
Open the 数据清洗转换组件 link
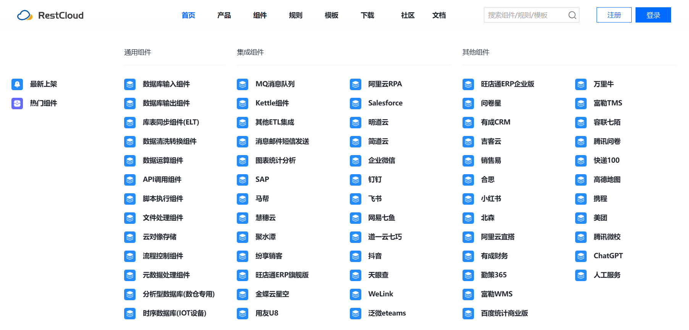(x=170, y=141)
